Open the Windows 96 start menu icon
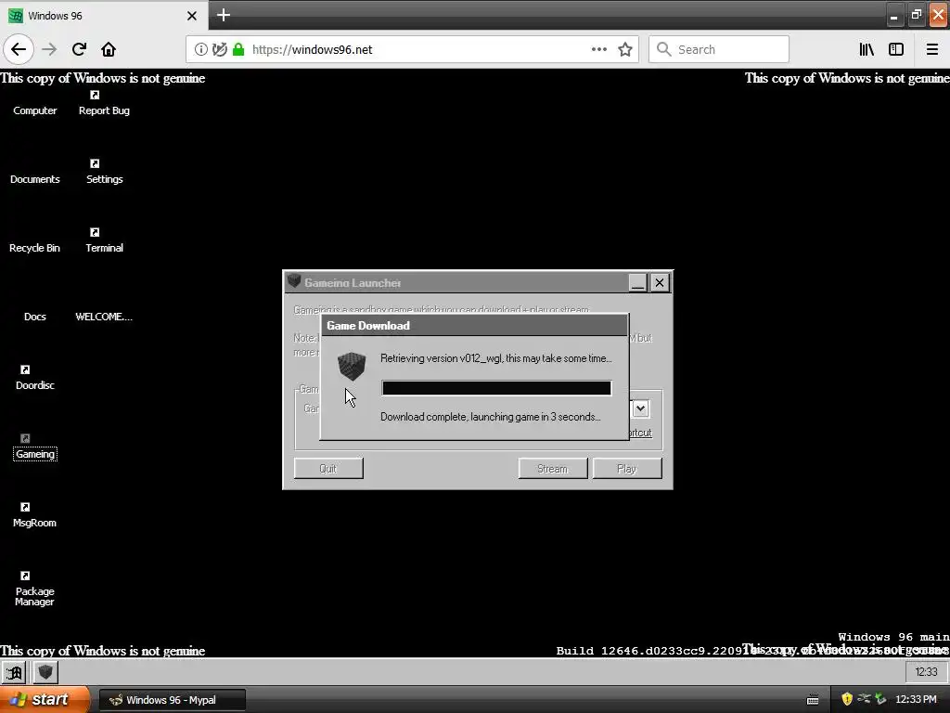Viewport: 950px width, 713px height. click(13, 672)
